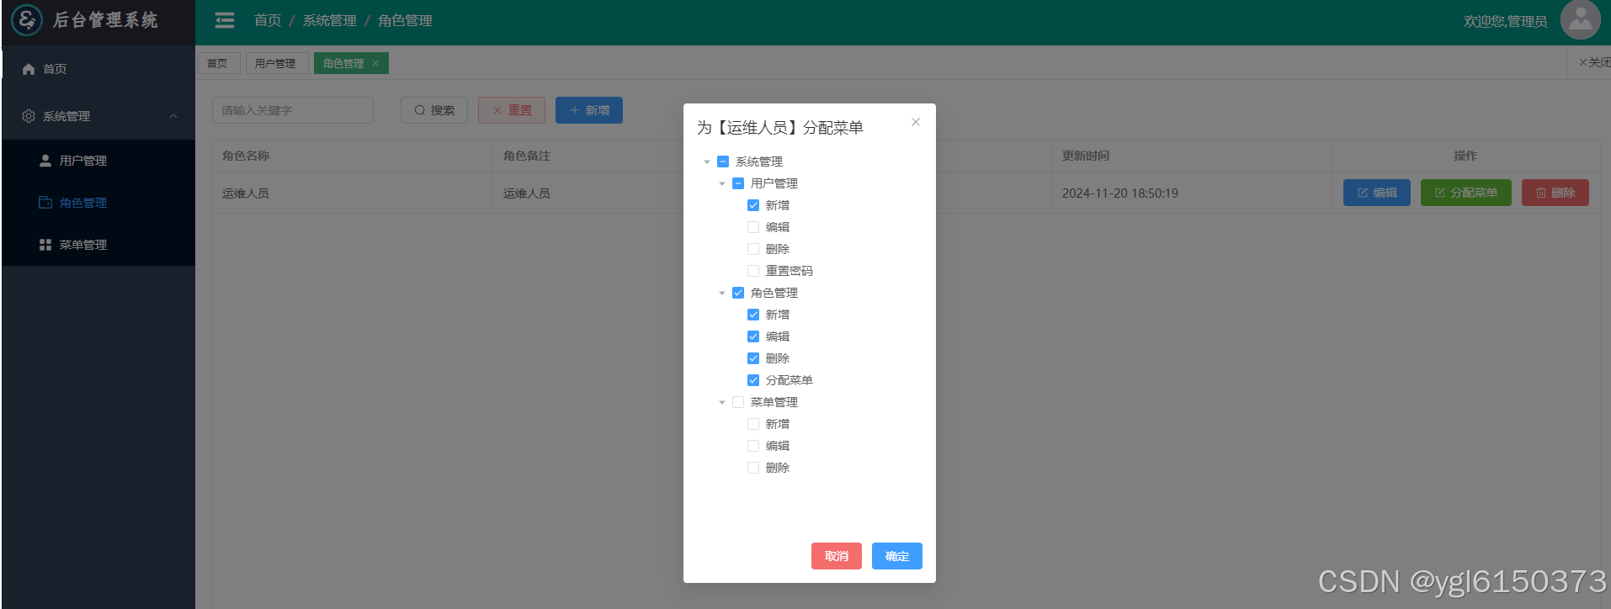Toggle the 系统管理 checkbox in the tree

point(723,162)
